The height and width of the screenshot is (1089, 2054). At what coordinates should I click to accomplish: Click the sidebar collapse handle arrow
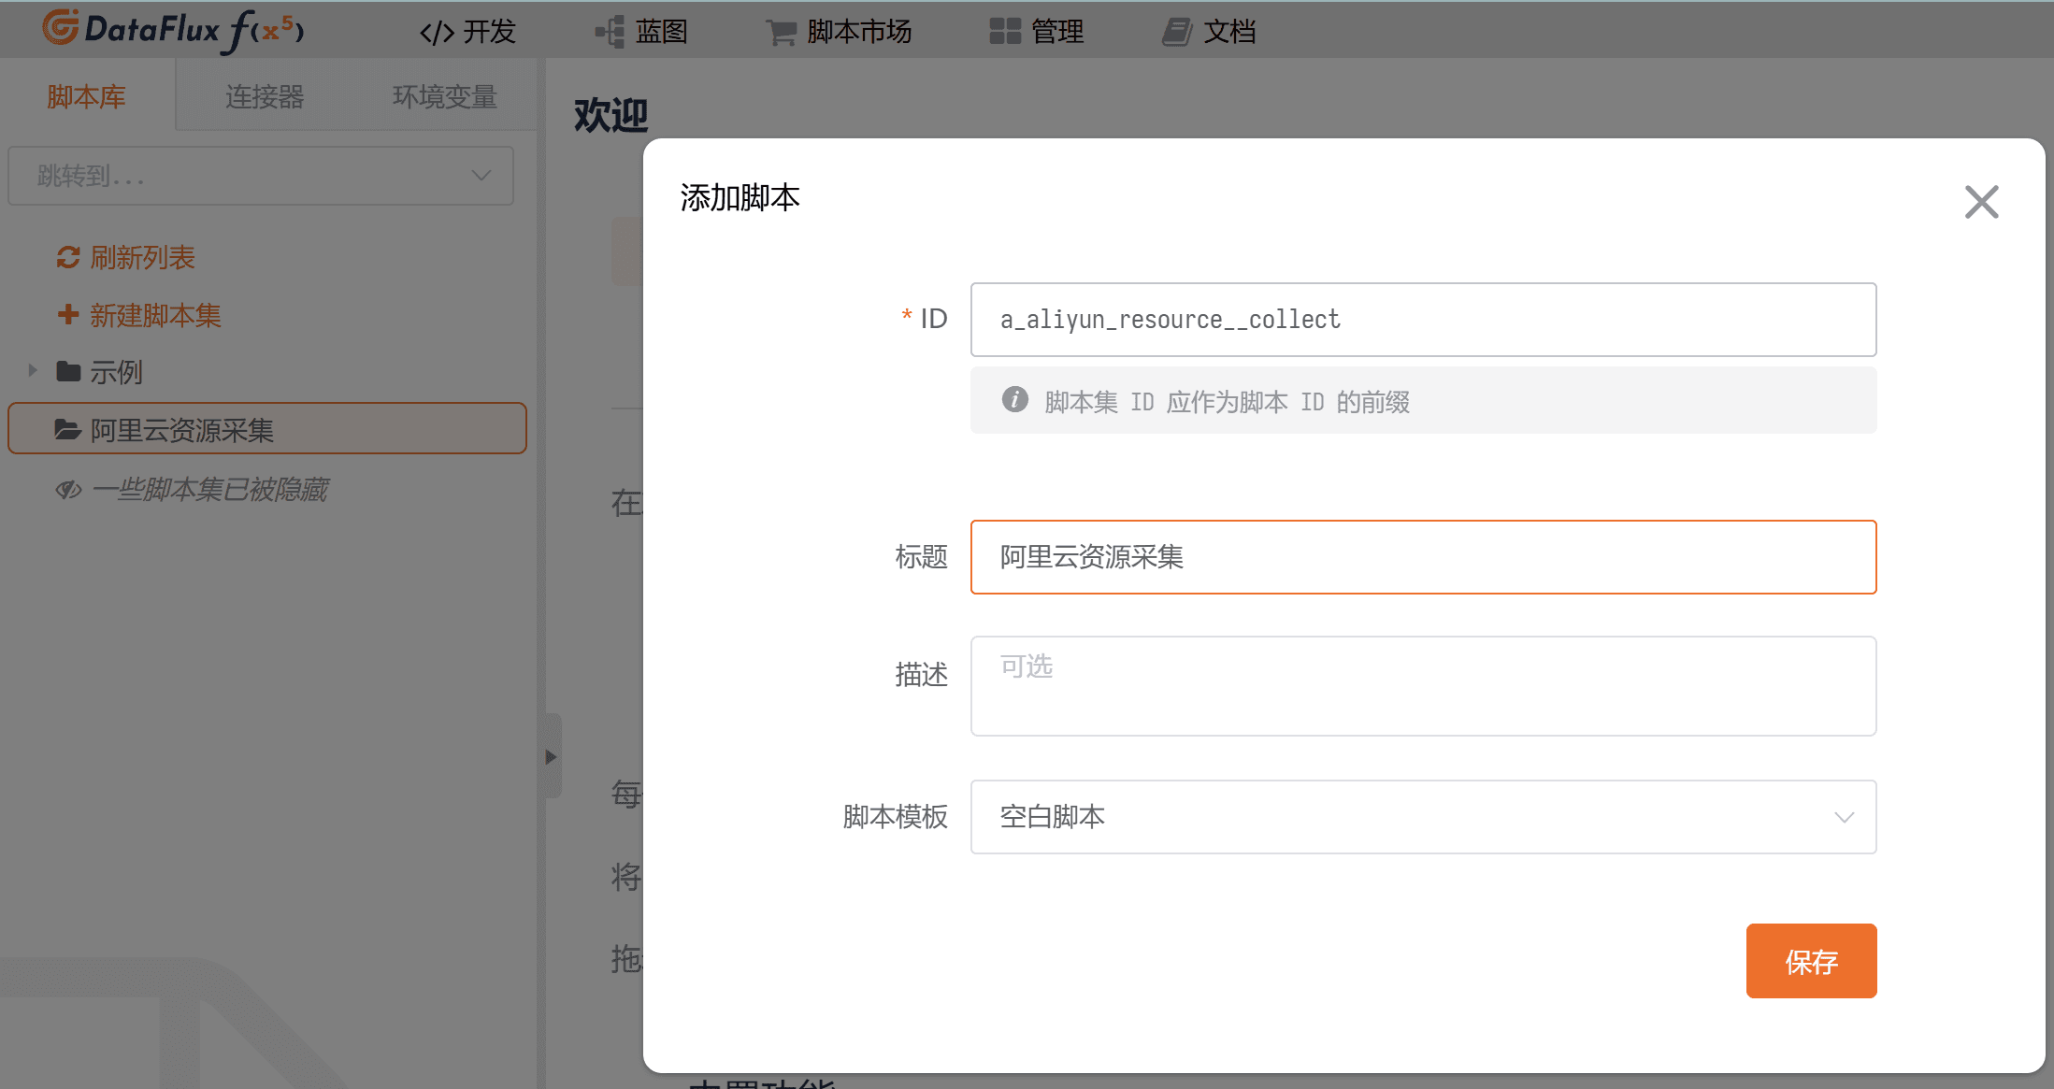[551, 756]
